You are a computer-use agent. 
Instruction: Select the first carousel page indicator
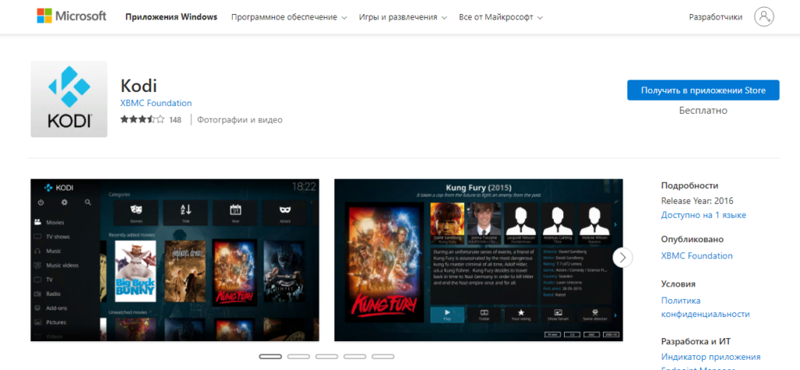click(270, 356)
